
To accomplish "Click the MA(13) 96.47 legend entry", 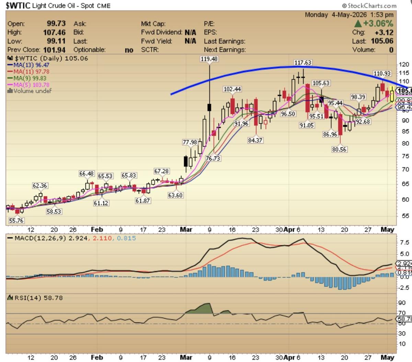I will coord(28,65).
